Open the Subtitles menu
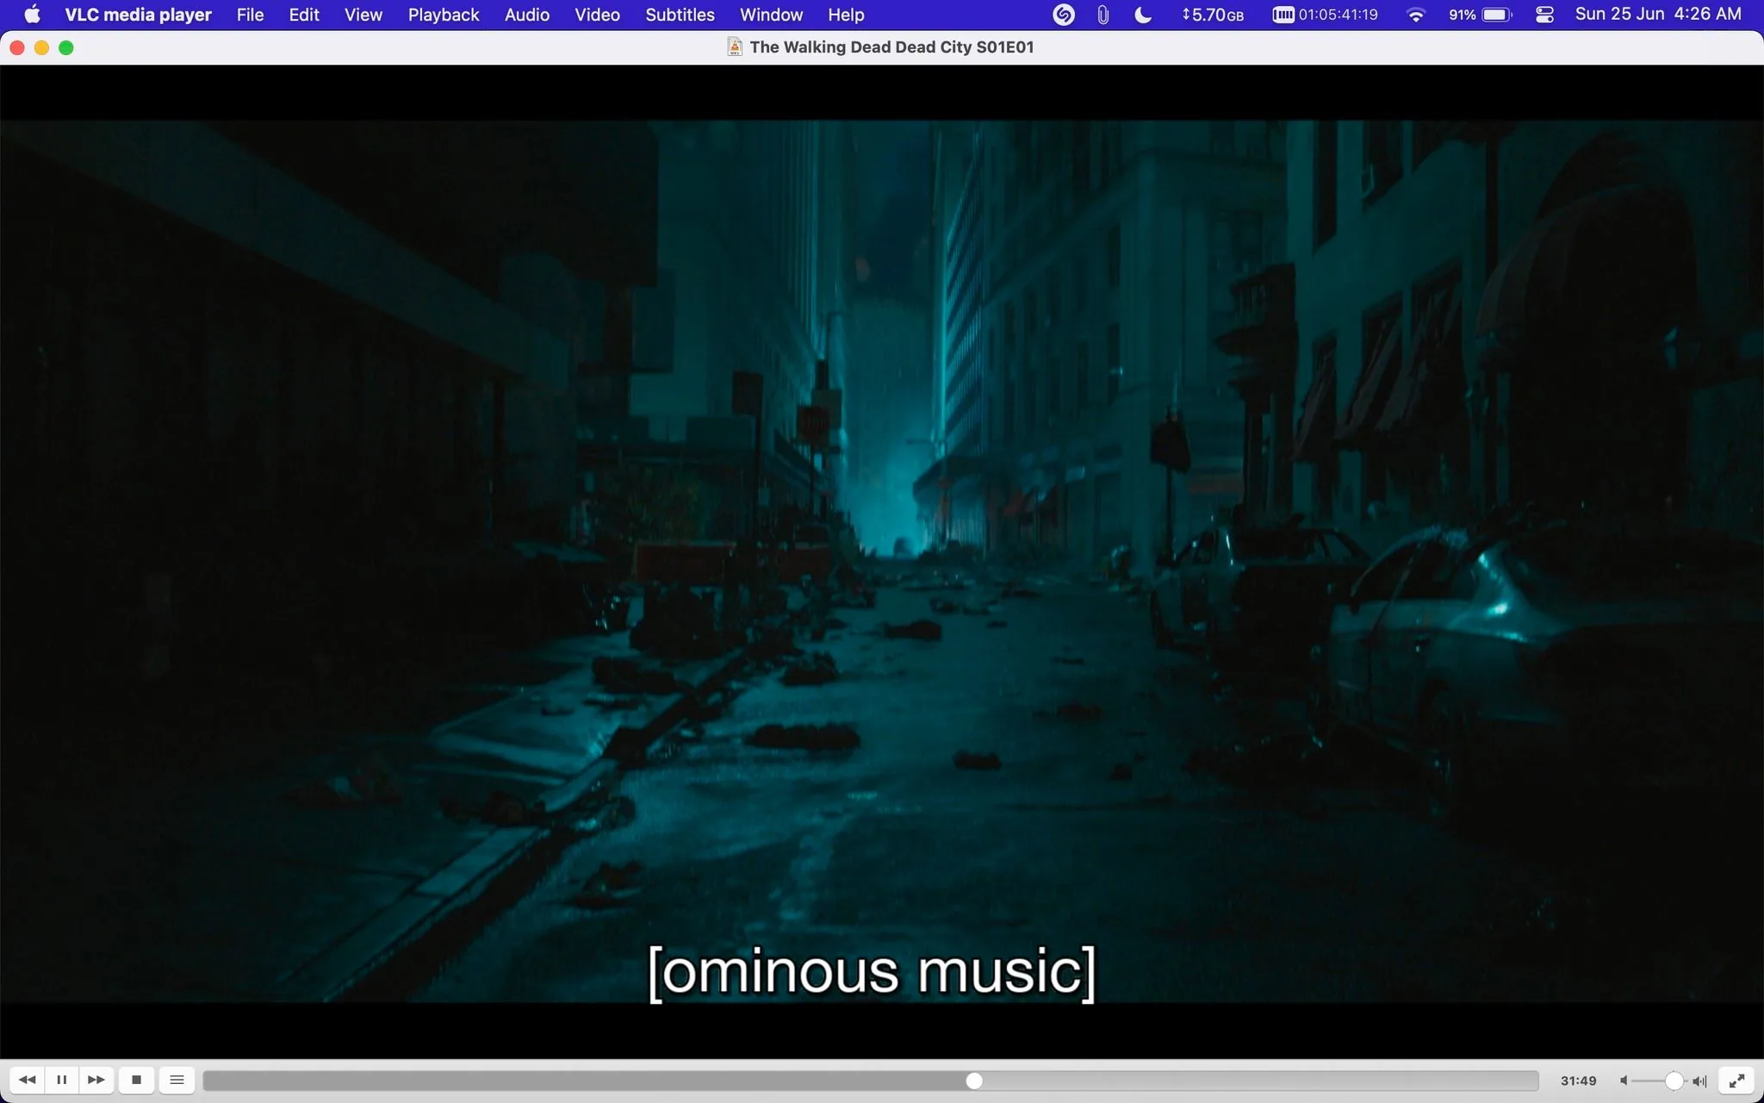 679,15
